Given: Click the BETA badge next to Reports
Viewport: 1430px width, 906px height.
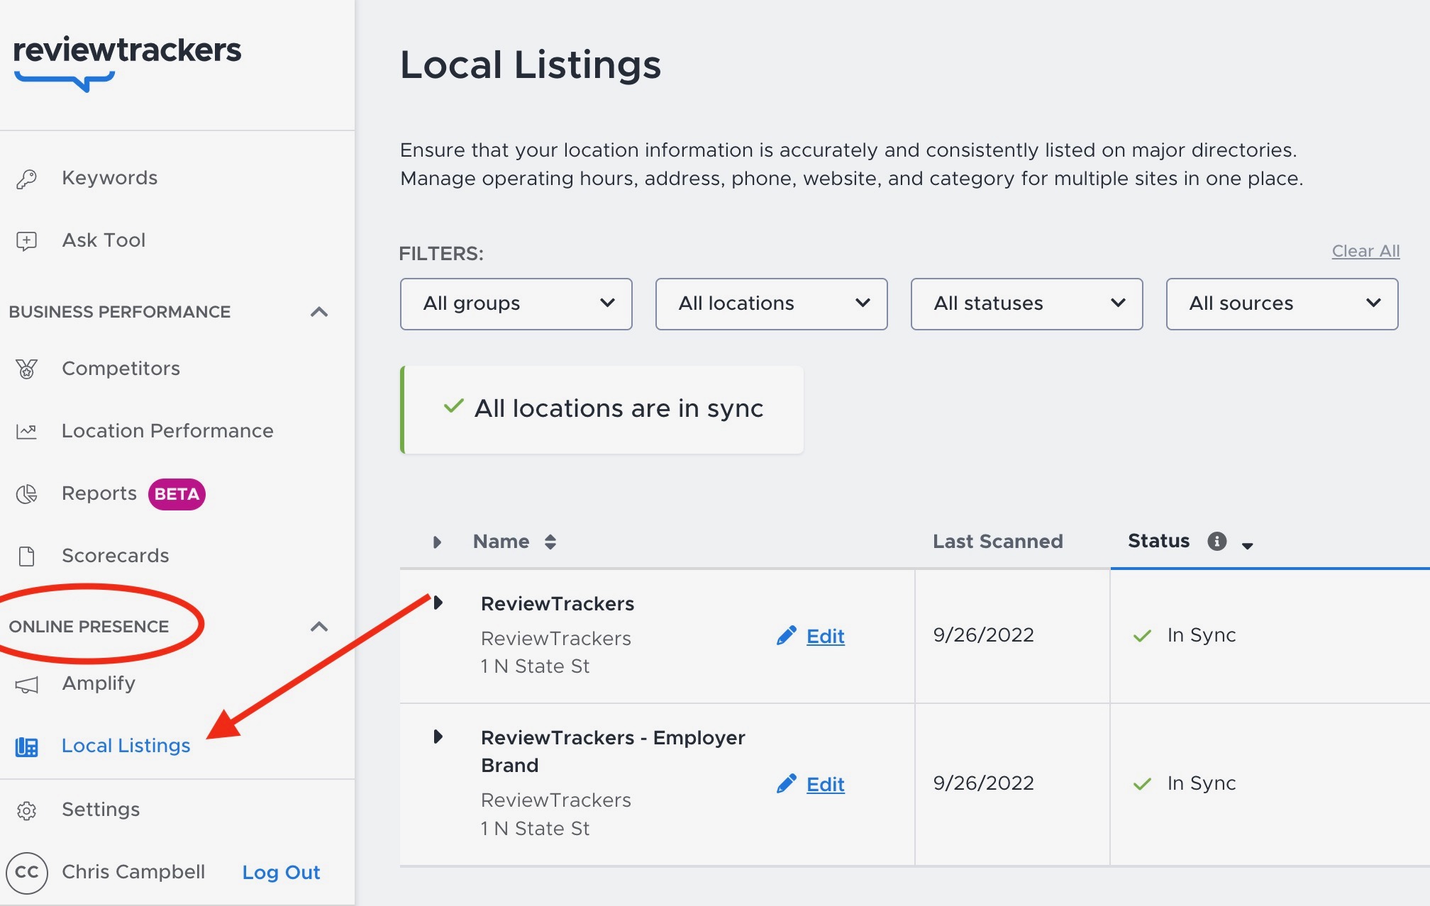Looking at the screenshot, I should pyautogui.click(x=177, y=494).
